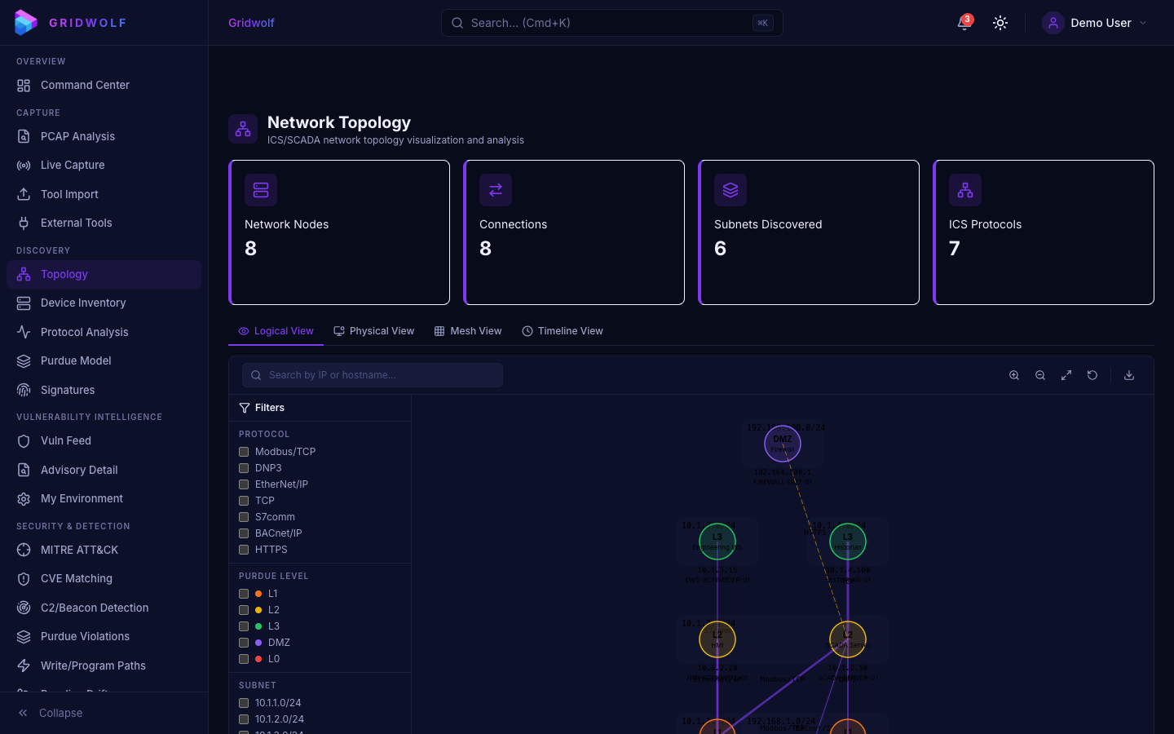Screen dimensions: 1174x734
Task: Tick the DMZ Purdue level checkbox
Action: pyautogui.click(x=244, y=643)
